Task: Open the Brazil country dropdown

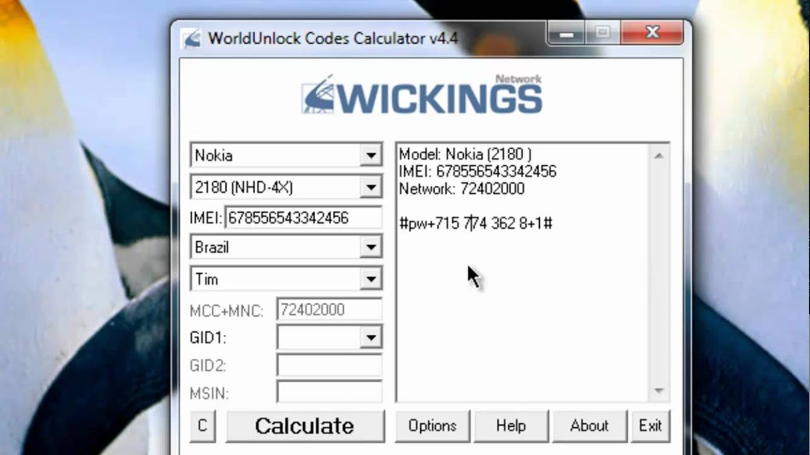Action: pyautogui.click(x=370, y=247)
